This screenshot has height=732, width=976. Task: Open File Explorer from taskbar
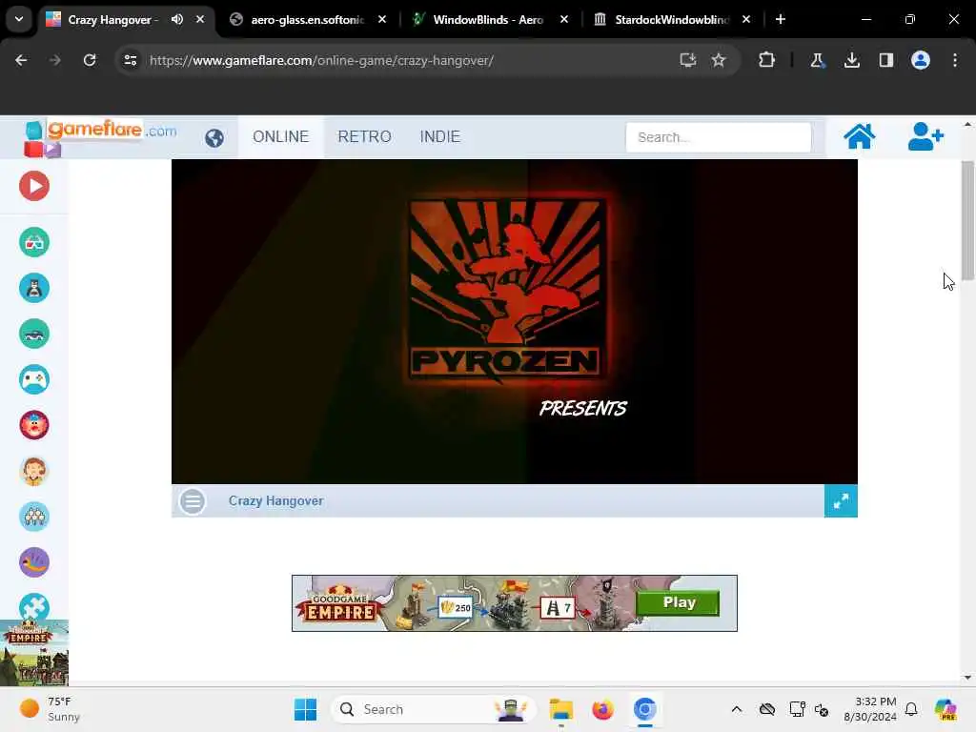point(560,709)
